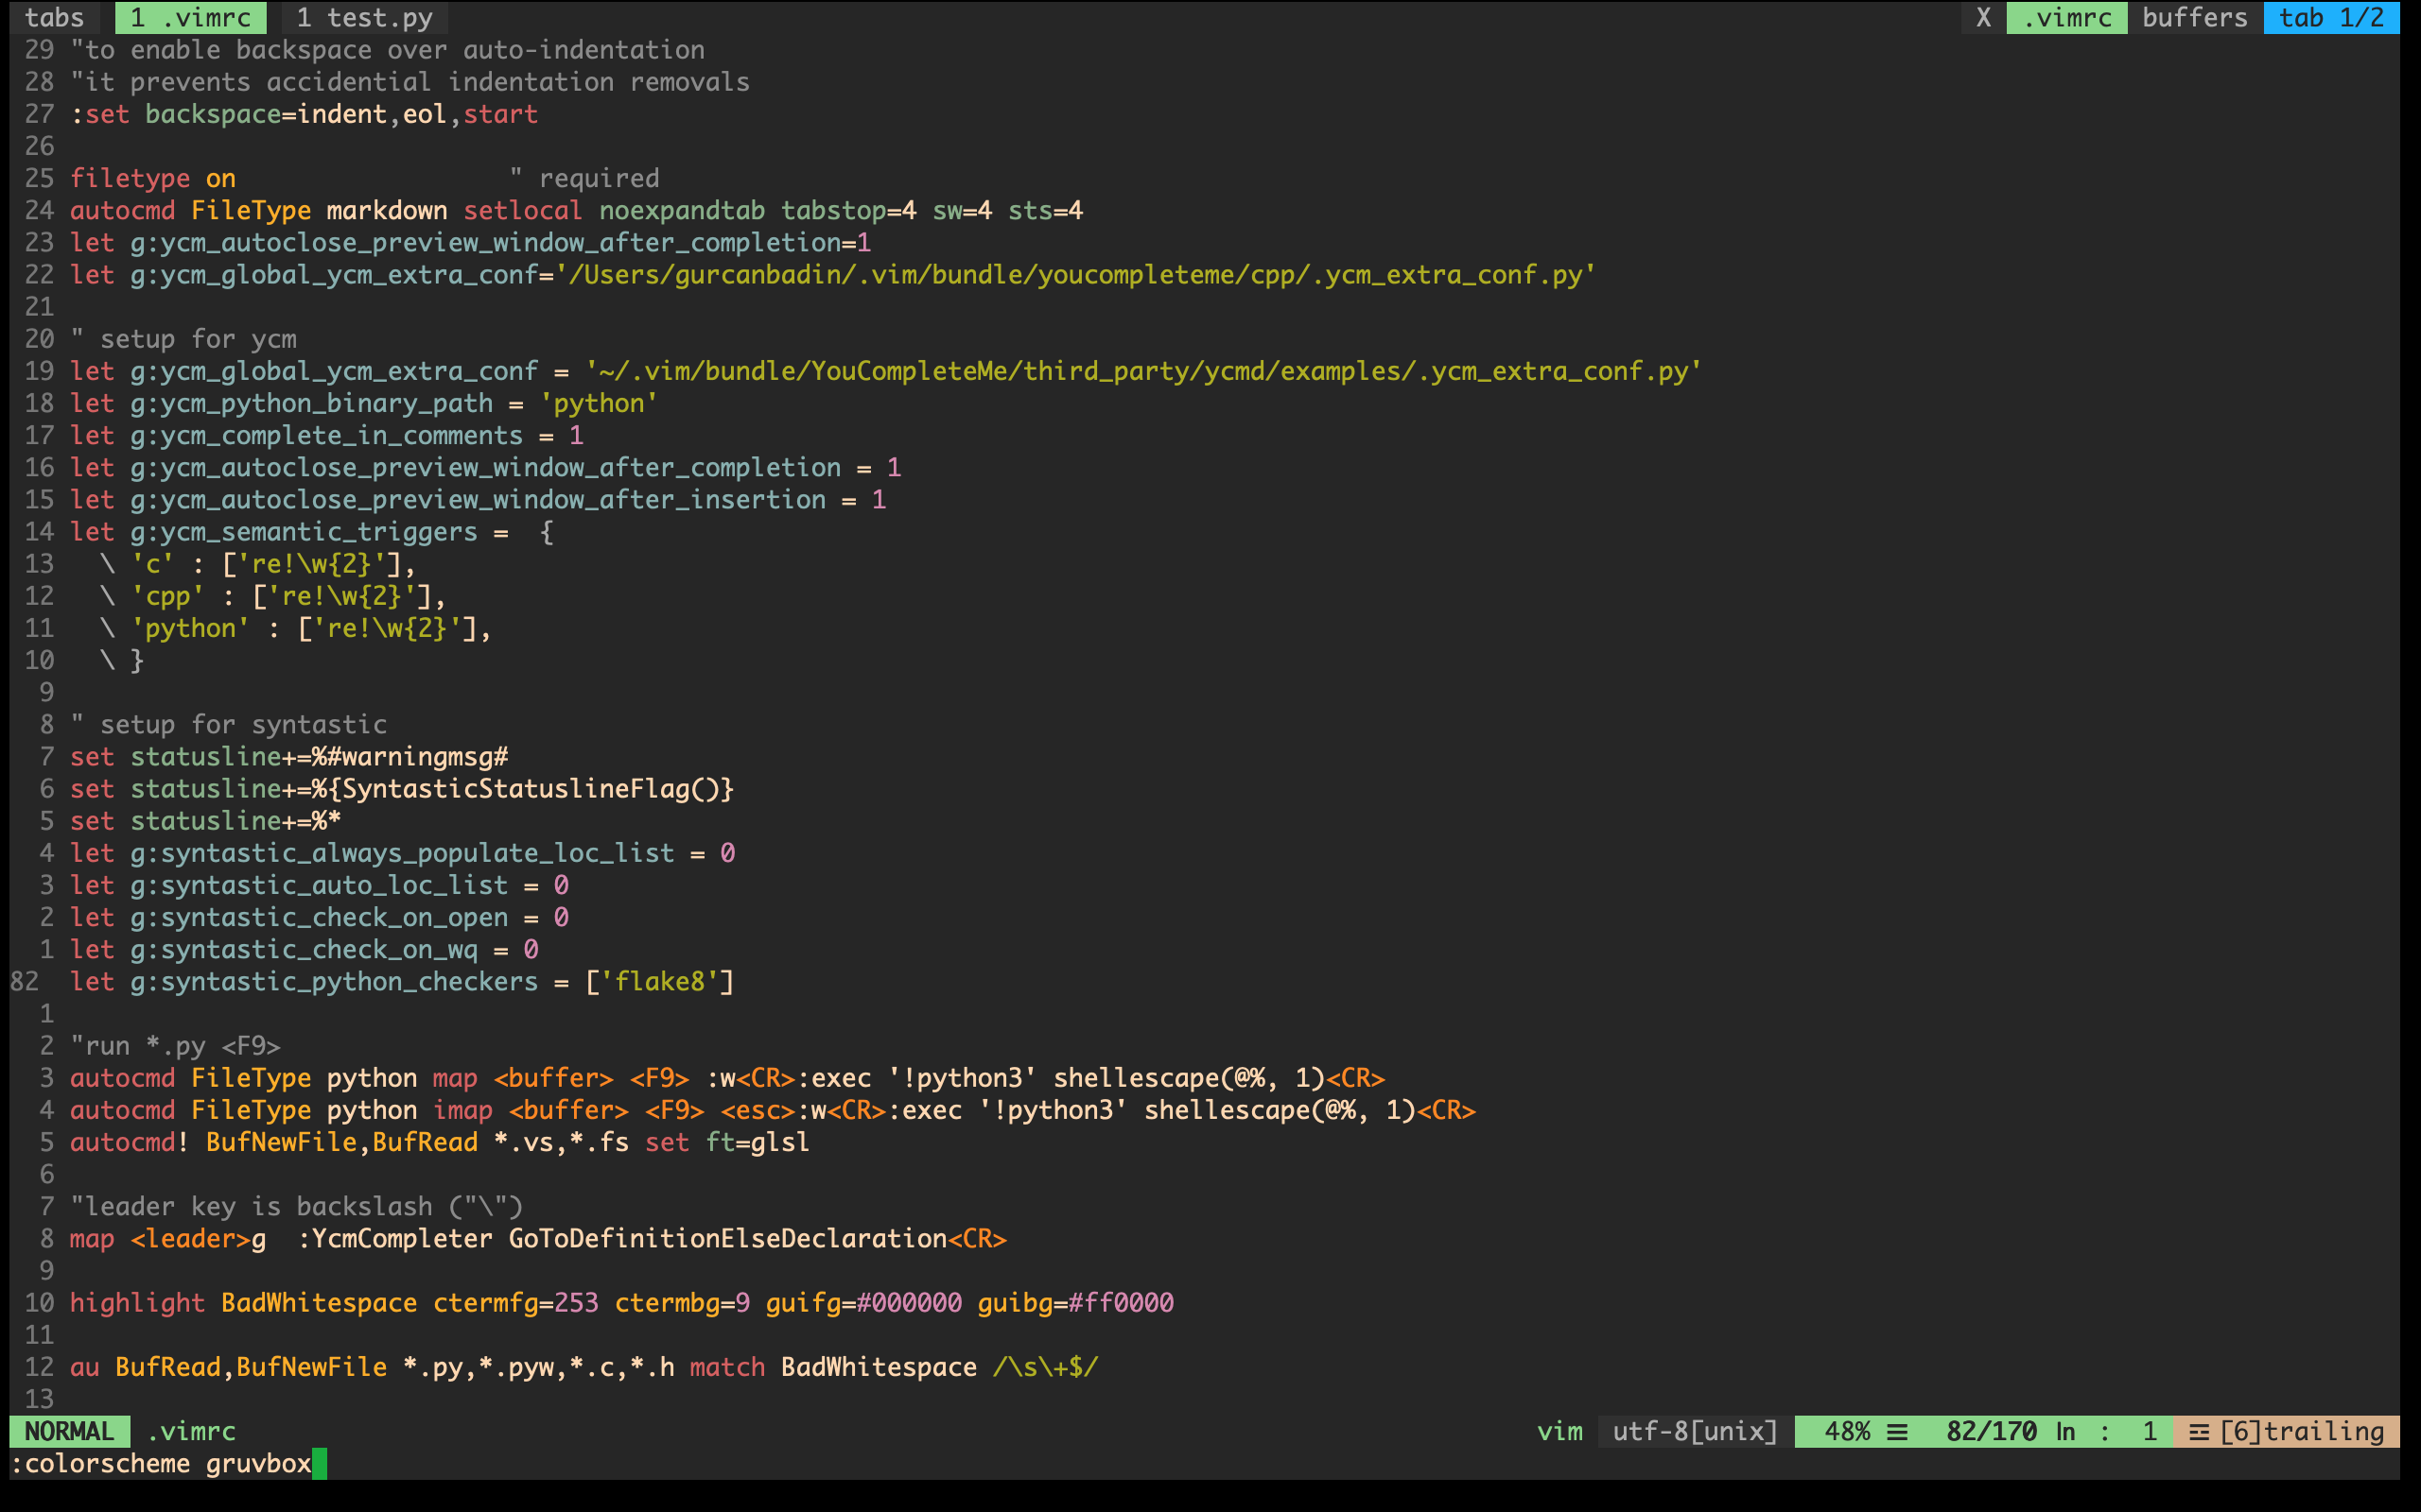Click the lines icon after 48%
Image resolution: width=2421 pixels, height=1512 pixels.
(1897, 1432)
